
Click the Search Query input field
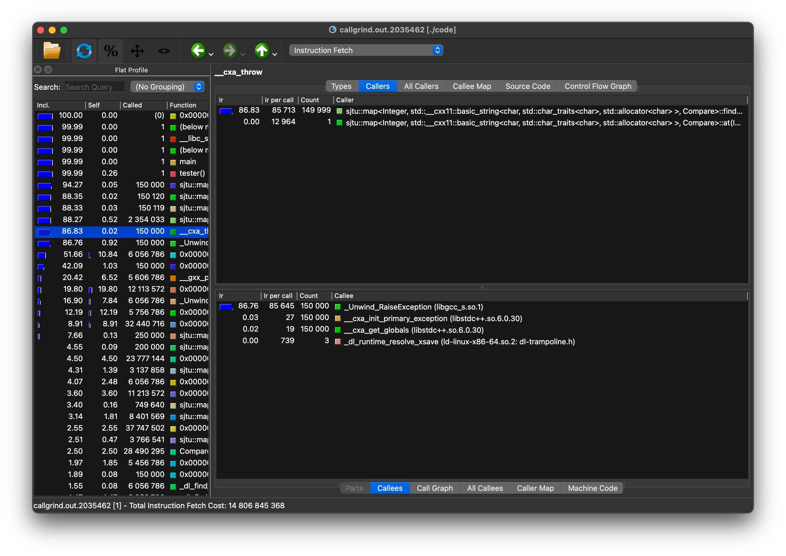(94, 87)
